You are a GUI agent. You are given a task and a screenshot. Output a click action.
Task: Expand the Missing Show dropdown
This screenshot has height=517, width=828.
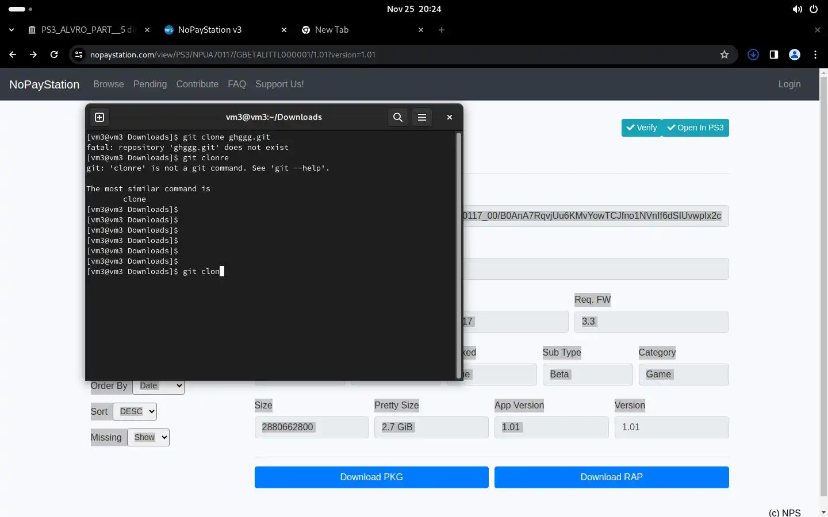[x=148, y=437]
